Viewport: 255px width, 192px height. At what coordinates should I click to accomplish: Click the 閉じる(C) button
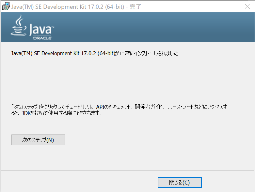pyautogui.click(x=180, y=183)
